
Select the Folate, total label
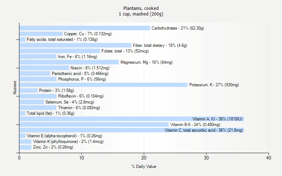[x=125, y=51]
